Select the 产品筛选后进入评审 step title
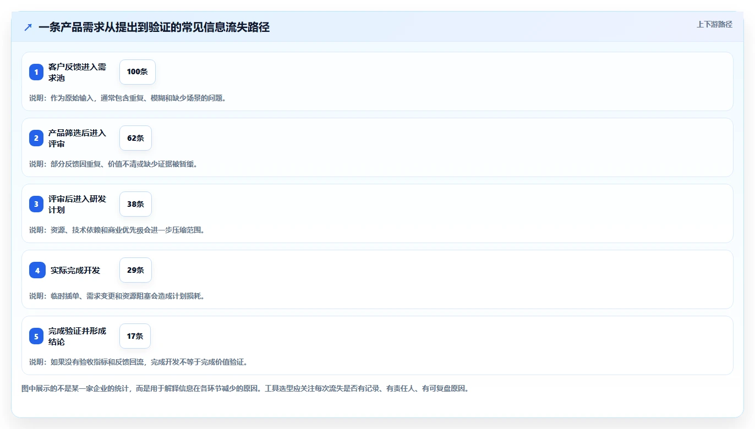Image resolution: width=755 pixels, height=429 pixels. click(77, 138)
